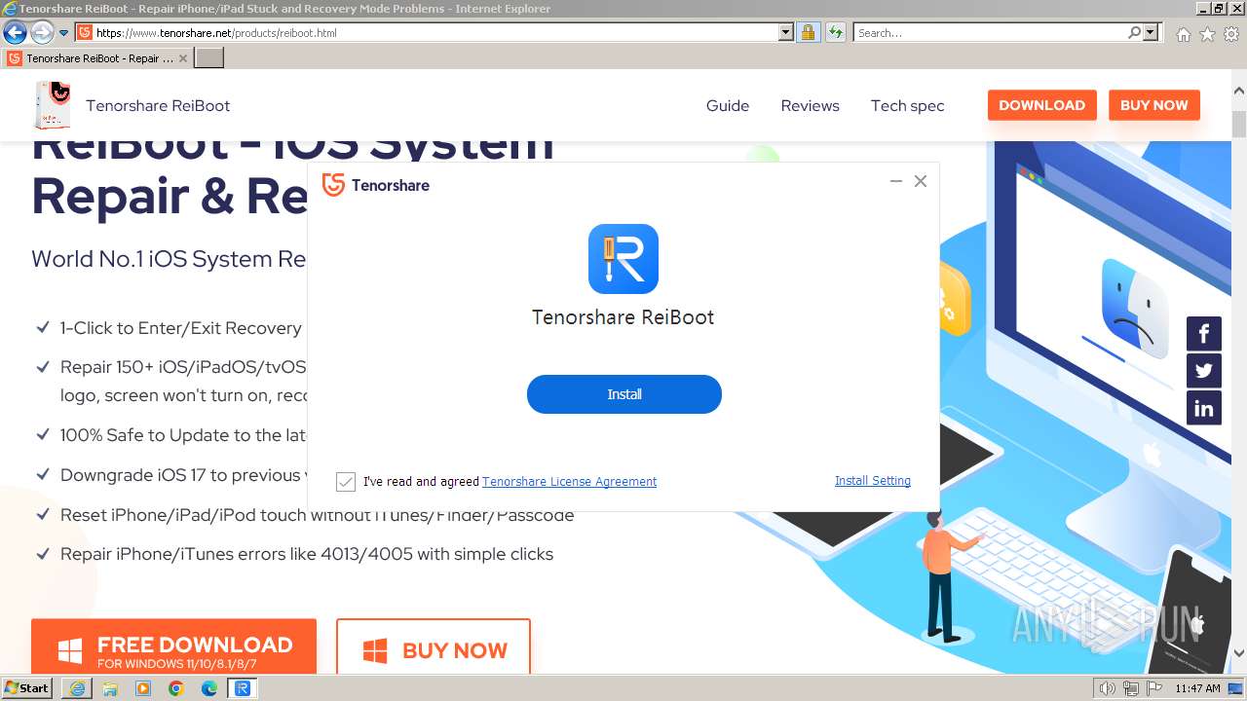
Task: Click the 11:47 AM taskbar clock
Action: tap(1197, 688)
